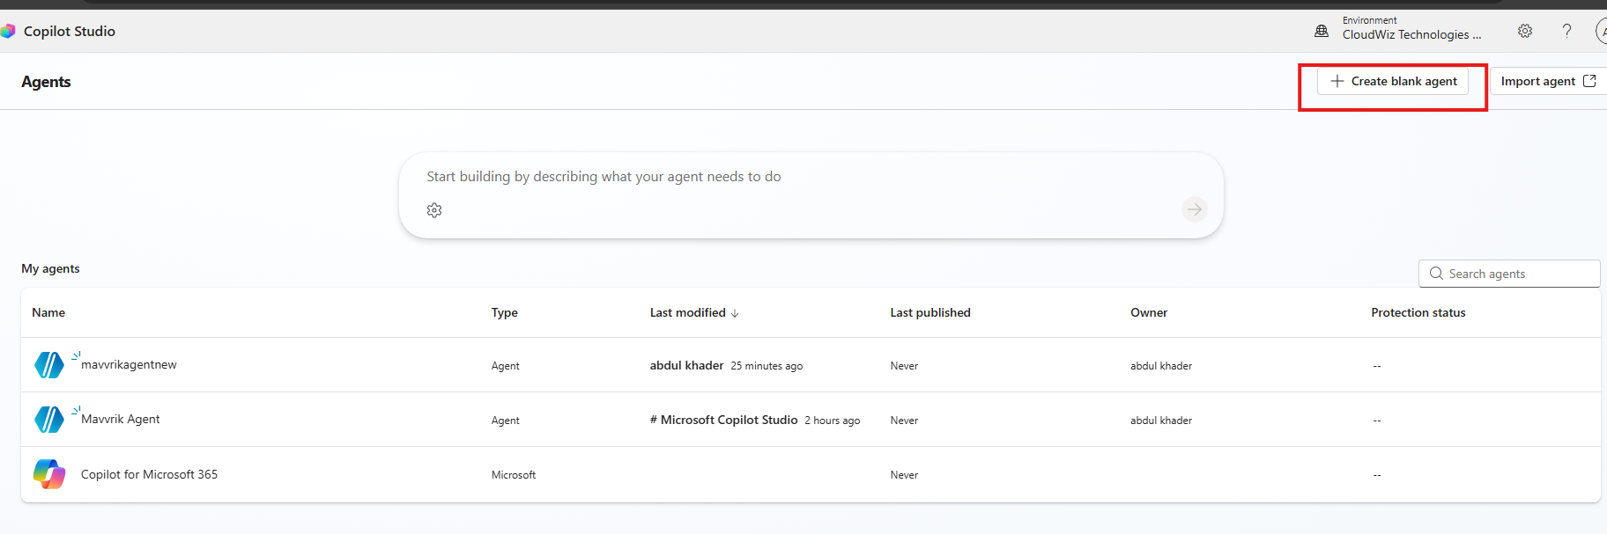Viewport: 1607px width, 534px height.
Task: Open the environment picker icon
Action: tap(1322, 31)
